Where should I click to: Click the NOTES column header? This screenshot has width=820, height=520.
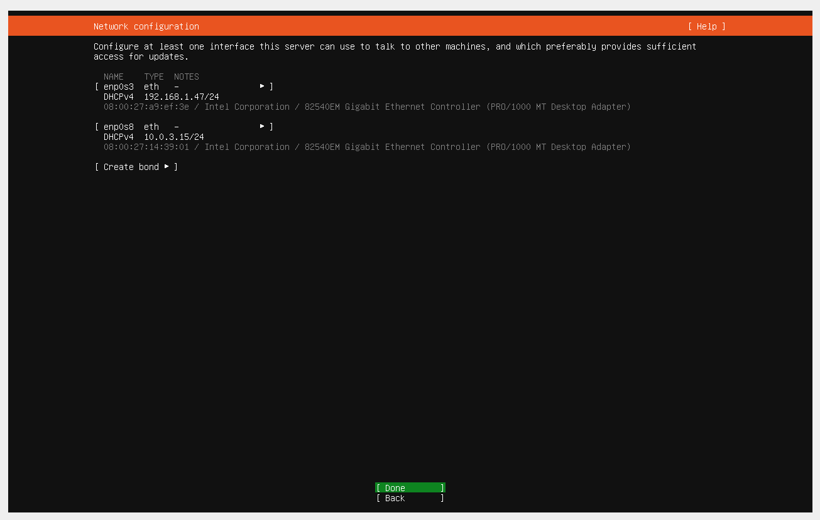point(187,77)
